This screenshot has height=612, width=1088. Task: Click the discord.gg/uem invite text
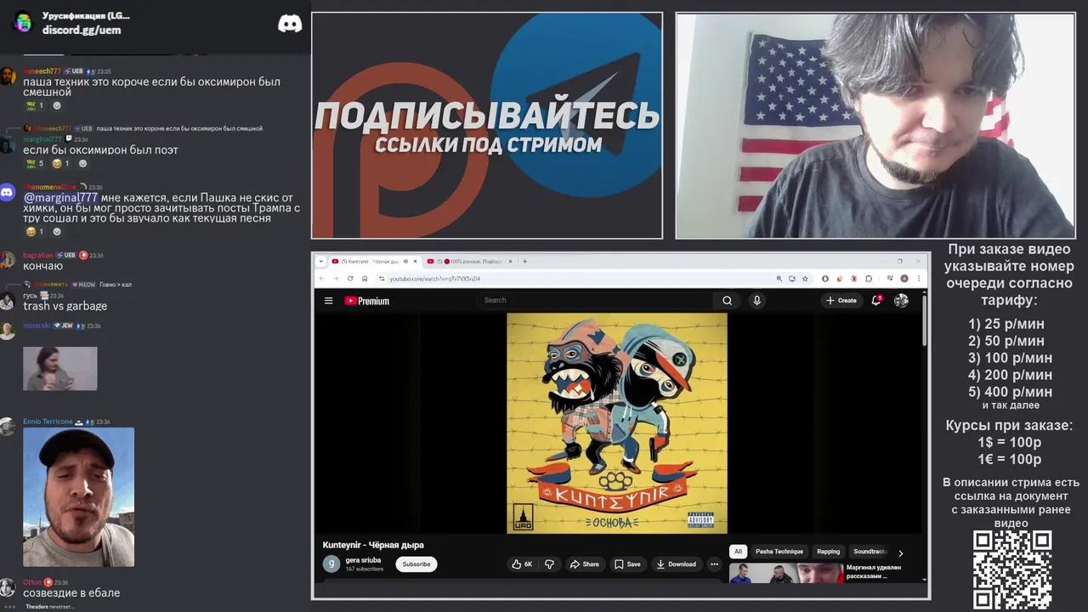[82, 30]
